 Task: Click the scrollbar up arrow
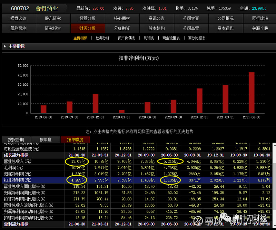pos(274,145)
